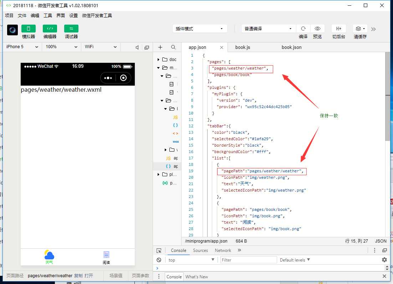393x284 pixels.
Task: Open the 界面 menu
Action: (61, 16)
